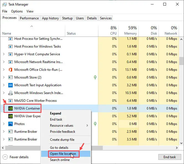184x164 pixels.
Task: Open the Options menu
Action: coord(17,11)
